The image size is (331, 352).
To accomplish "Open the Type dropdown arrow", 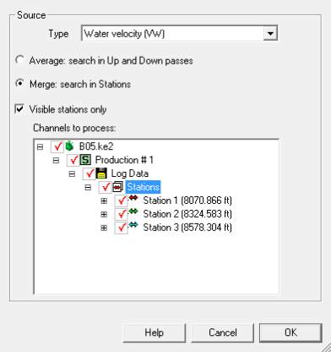I will coord(270,34).
